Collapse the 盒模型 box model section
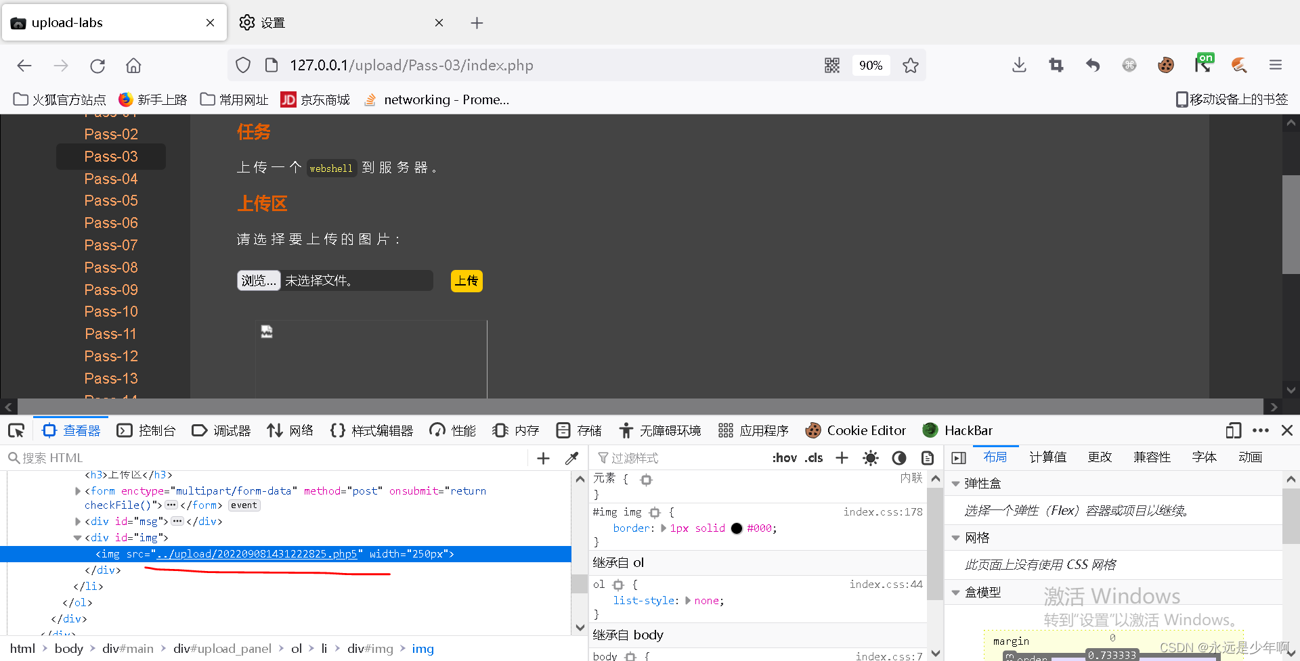 955,593
